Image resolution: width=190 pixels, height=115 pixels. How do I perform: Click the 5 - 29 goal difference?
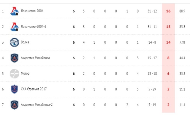tap(152, 89)
